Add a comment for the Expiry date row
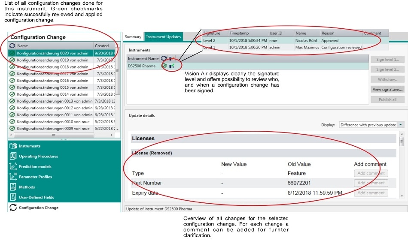Viewport: 408px width, 241px height. coord(371,193)
